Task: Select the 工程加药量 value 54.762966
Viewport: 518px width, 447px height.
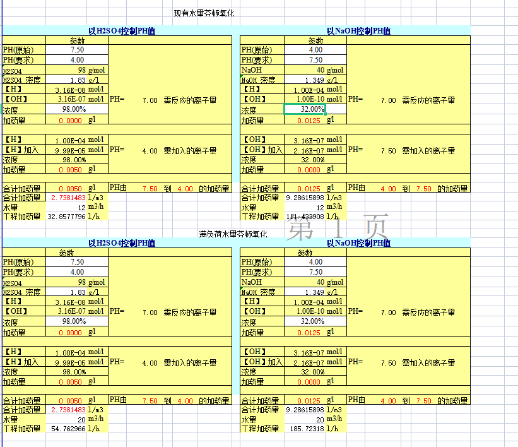Action: pos(66,429)
